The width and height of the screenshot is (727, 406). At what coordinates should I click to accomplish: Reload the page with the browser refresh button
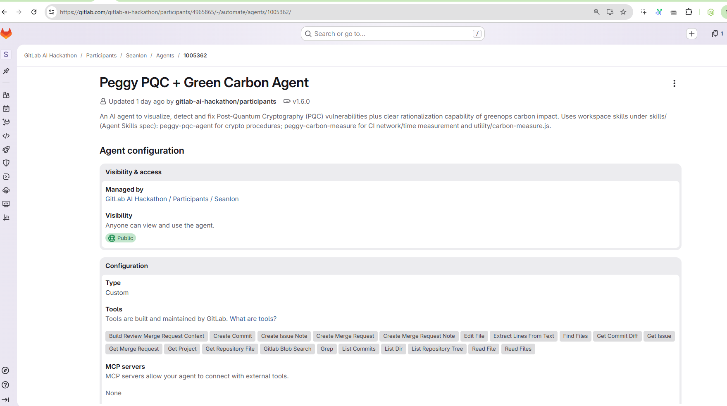[34, 12]
